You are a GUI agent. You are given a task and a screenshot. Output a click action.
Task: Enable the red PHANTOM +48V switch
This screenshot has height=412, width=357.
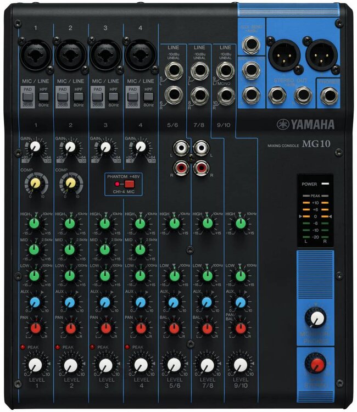pyautogui.click(x=129, y=183)
